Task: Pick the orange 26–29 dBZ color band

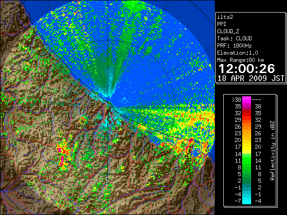Action: click(x=247, y=126)
